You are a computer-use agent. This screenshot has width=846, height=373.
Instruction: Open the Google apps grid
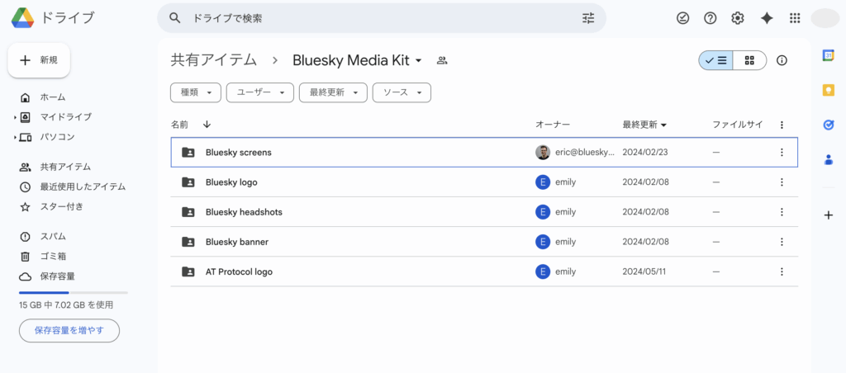tap(794, 18)
